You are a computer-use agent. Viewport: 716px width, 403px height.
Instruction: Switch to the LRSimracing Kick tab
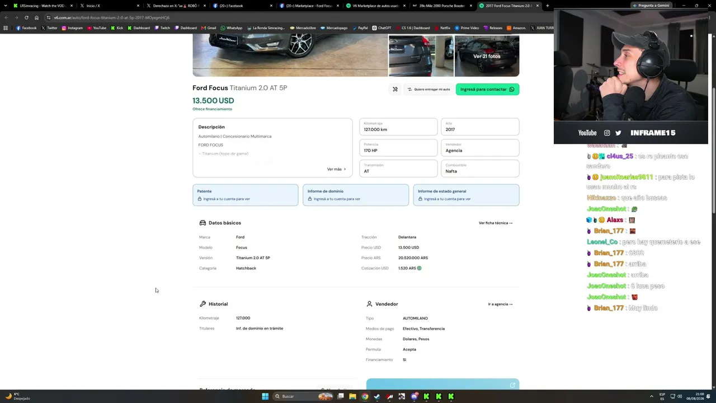tap(43, 6)
